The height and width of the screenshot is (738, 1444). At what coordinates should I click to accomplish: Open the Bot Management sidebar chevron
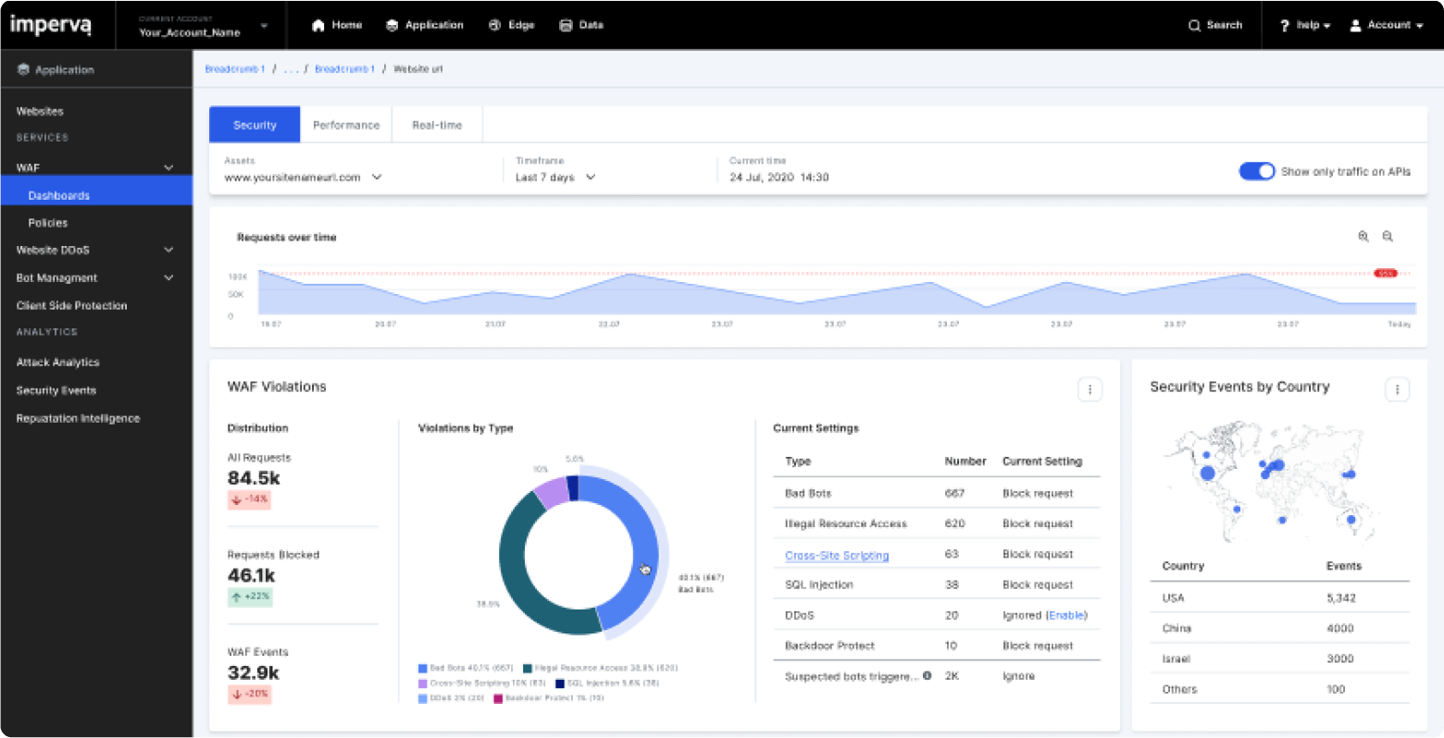point(168,277)
